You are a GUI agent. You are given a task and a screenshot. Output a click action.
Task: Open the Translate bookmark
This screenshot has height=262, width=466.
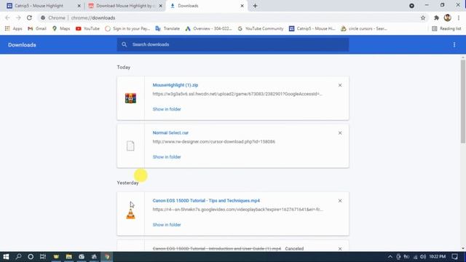pyautogui.click(x=167, y=28)
